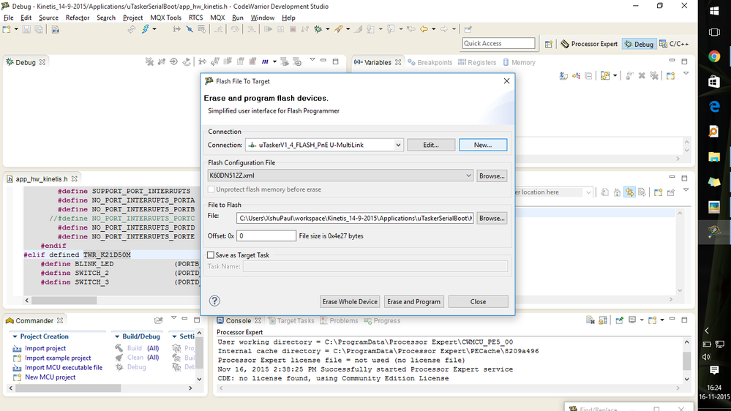This screenshot has height=411, width=731.
Task: Switch to the Registers tab
Action: tap(477, 62)
